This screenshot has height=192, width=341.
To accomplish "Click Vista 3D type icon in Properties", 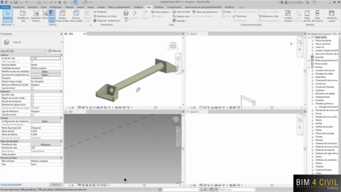I will click(x=6, y=42).
